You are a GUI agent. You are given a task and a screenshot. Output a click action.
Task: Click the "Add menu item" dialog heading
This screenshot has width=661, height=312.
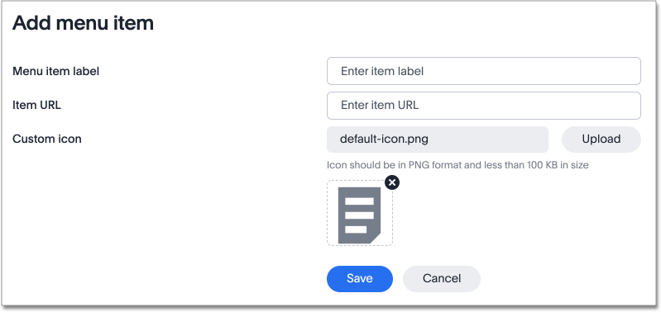(83, 24)
